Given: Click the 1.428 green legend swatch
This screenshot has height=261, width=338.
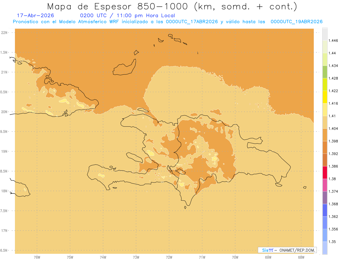Looking at the screenshot, I should tap(325, 72).
